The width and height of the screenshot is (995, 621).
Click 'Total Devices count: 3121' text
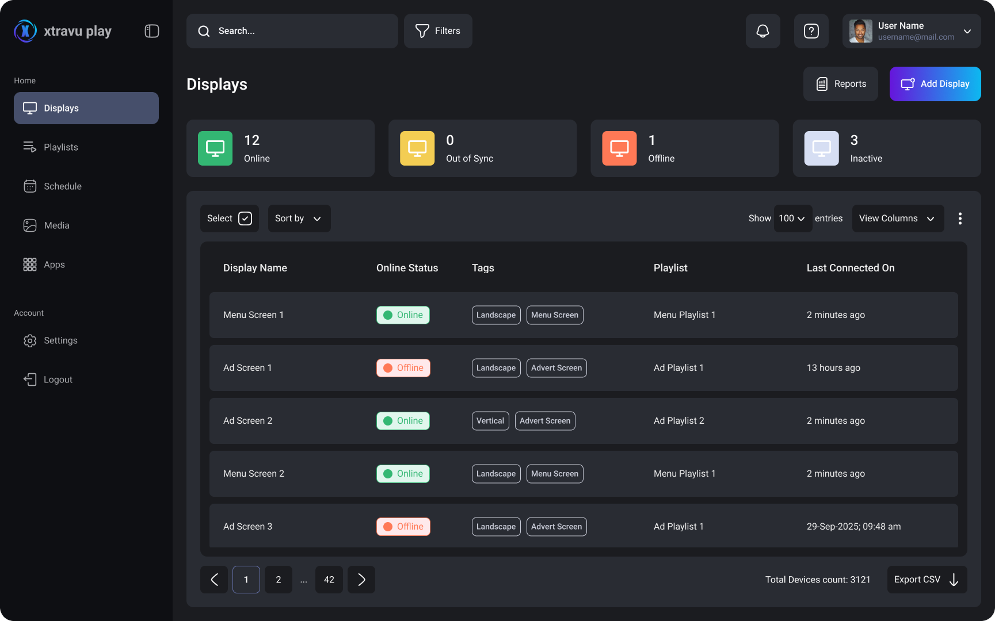[818, 580]
